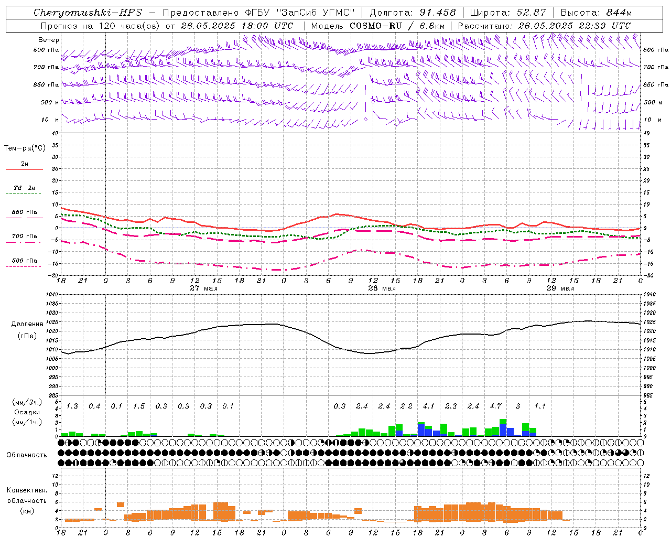Select the ФГБУ "ЗапСиб УГМС" provider text
Viewport: 671px width, 537px height.
click(x=299, y=13)
